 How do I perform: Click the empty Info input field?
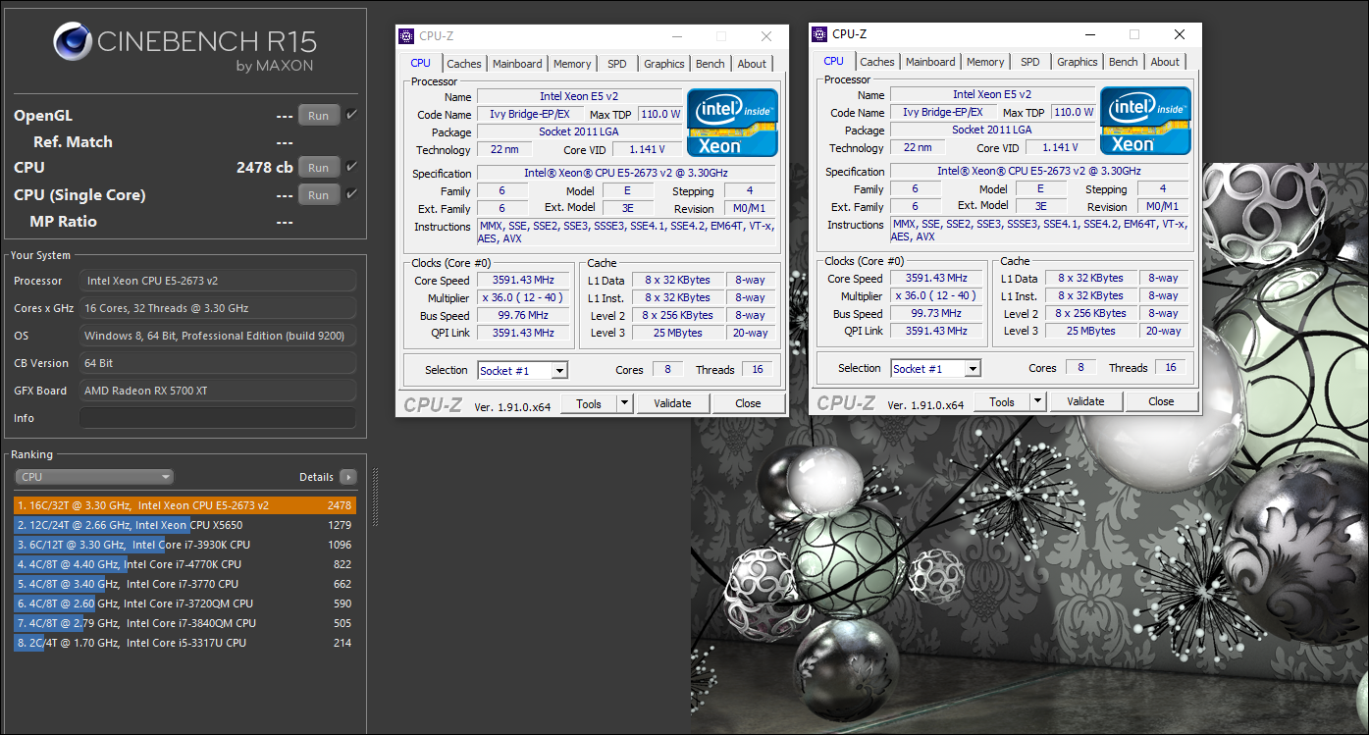[218, 418]
